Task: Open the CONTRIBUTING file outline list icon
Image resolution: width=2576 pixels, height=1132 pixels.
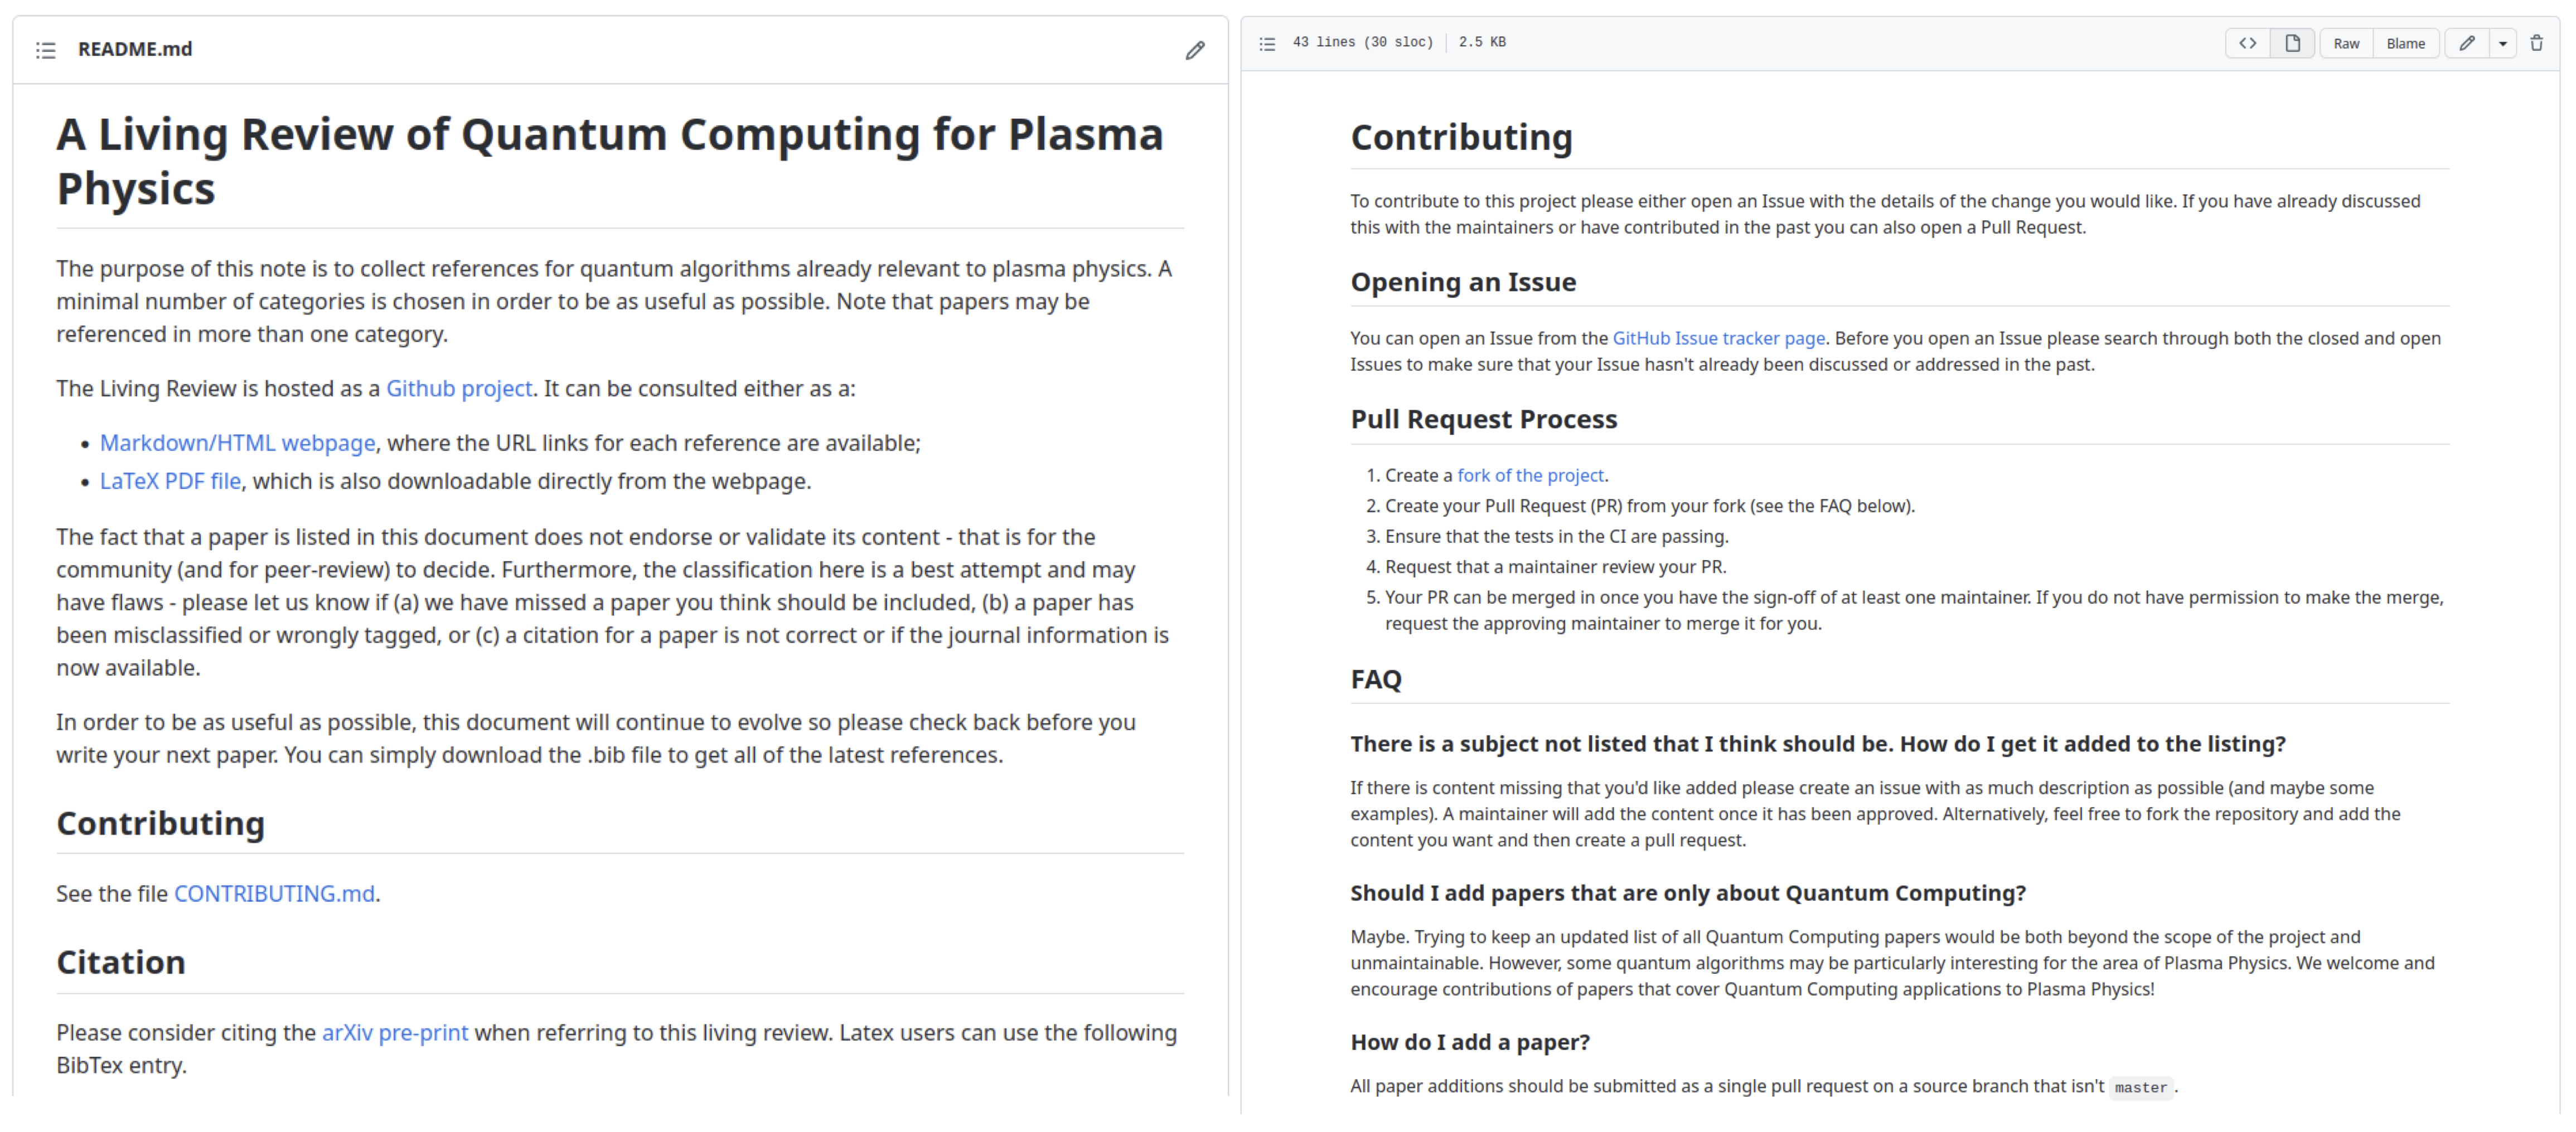Action: (x=1267, y=43)
